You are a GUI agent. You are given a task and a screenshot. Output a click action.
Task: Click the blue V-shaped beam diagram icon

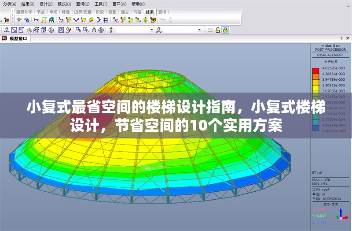(x=76, y=20)
